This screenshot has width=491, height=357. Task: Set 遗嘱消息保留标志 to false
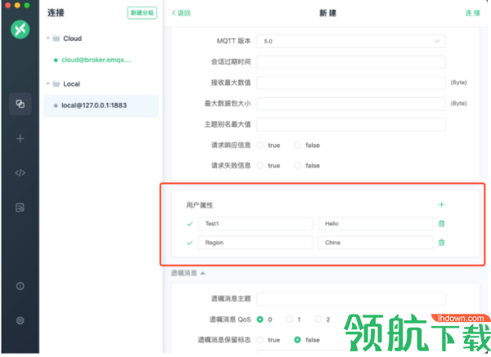pyautogui.click(x=298, y=340)
